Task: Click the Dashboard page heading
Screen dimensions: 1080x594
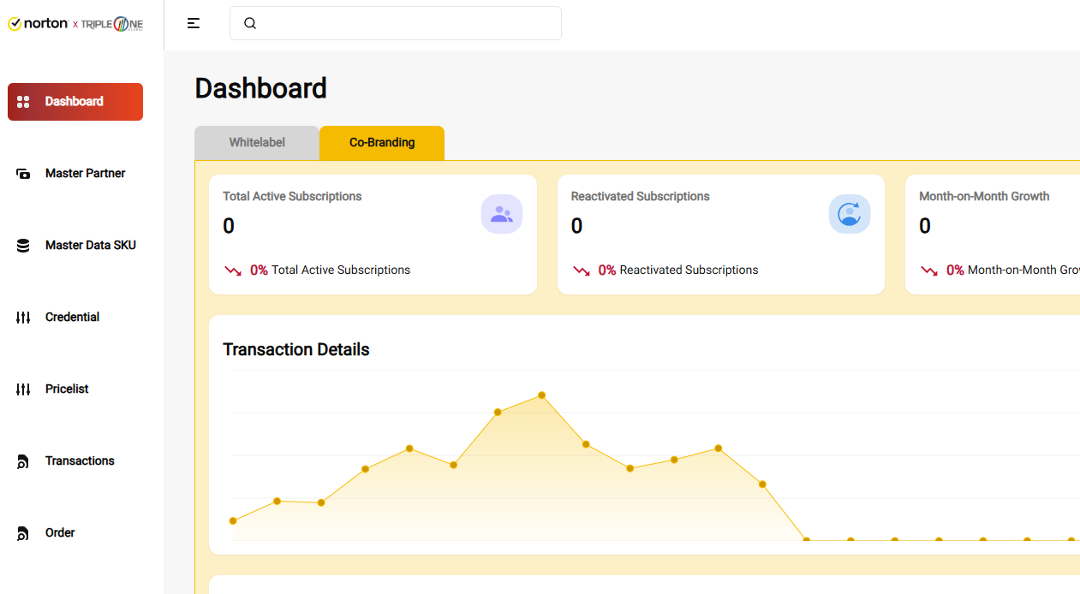Action: pyautogui.click(x=261, y=88)
